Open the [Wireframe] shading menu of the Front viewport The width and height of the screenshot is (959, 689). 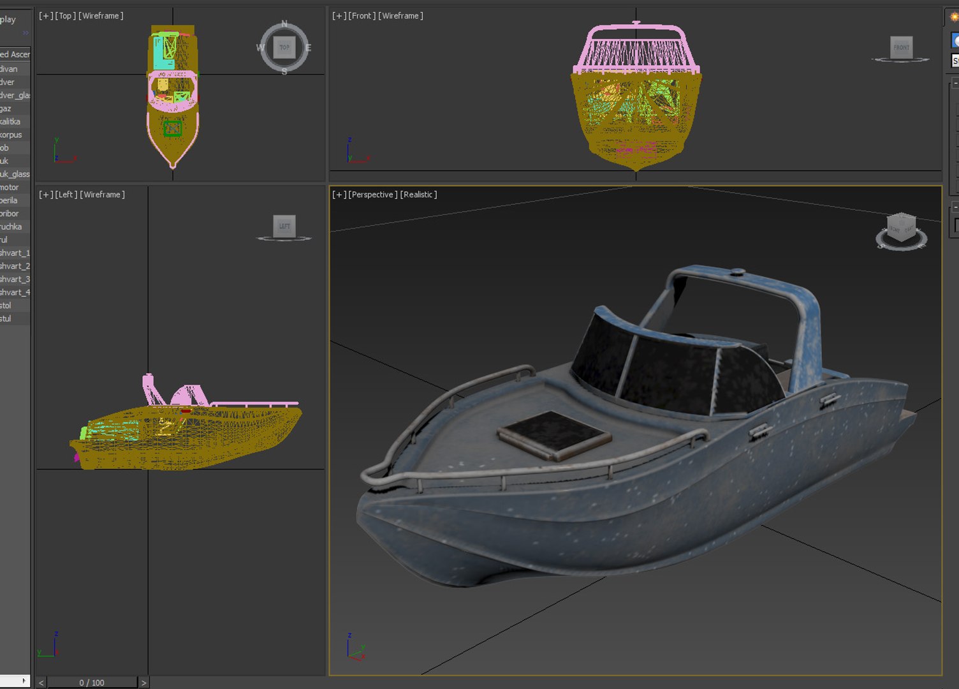click(400, 15)
